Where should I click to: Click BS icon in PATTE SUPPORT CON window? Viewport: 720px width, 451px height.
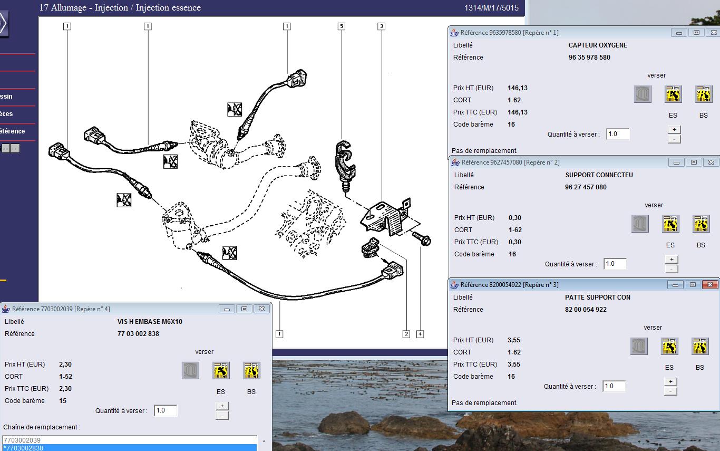click(x=700, y=347)
